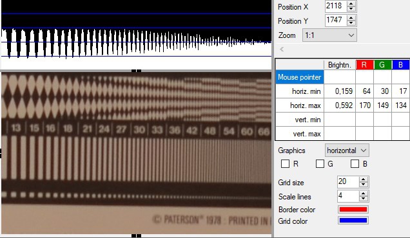Screen dimensions: 410x238
Task: Select the horiz. max brightness value 0,592
Action: pos(340,105)
